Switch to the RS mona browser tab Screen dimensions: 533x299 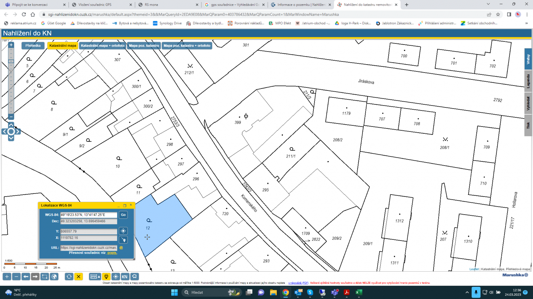[168, 5]
